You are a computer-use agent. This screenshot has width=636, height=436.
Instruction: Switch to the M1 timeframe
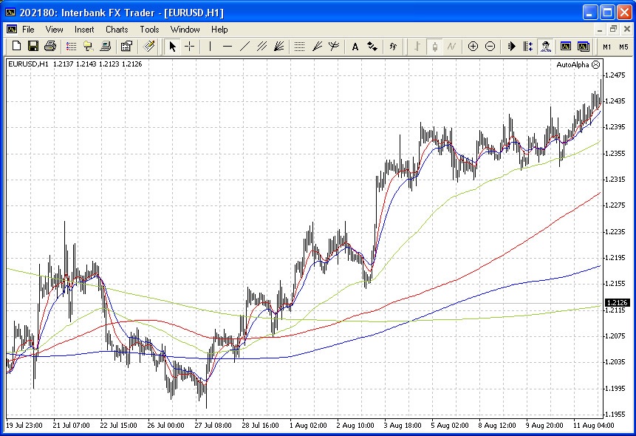click(606, 46)
